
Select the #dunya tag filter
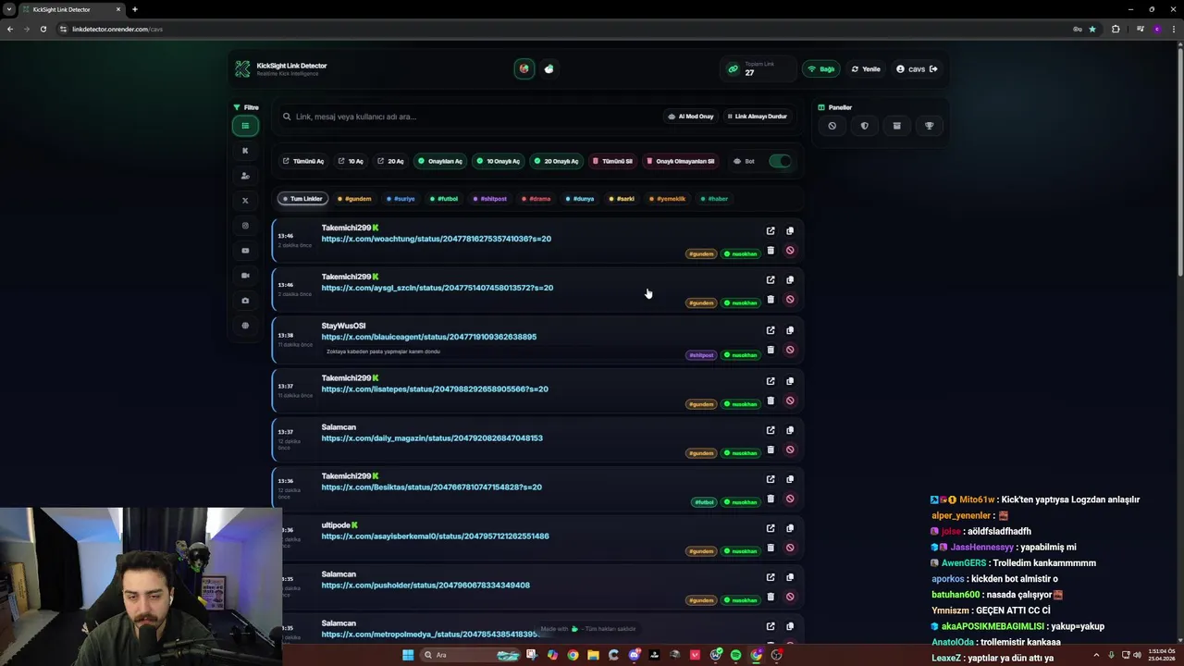tap(580, 199)
